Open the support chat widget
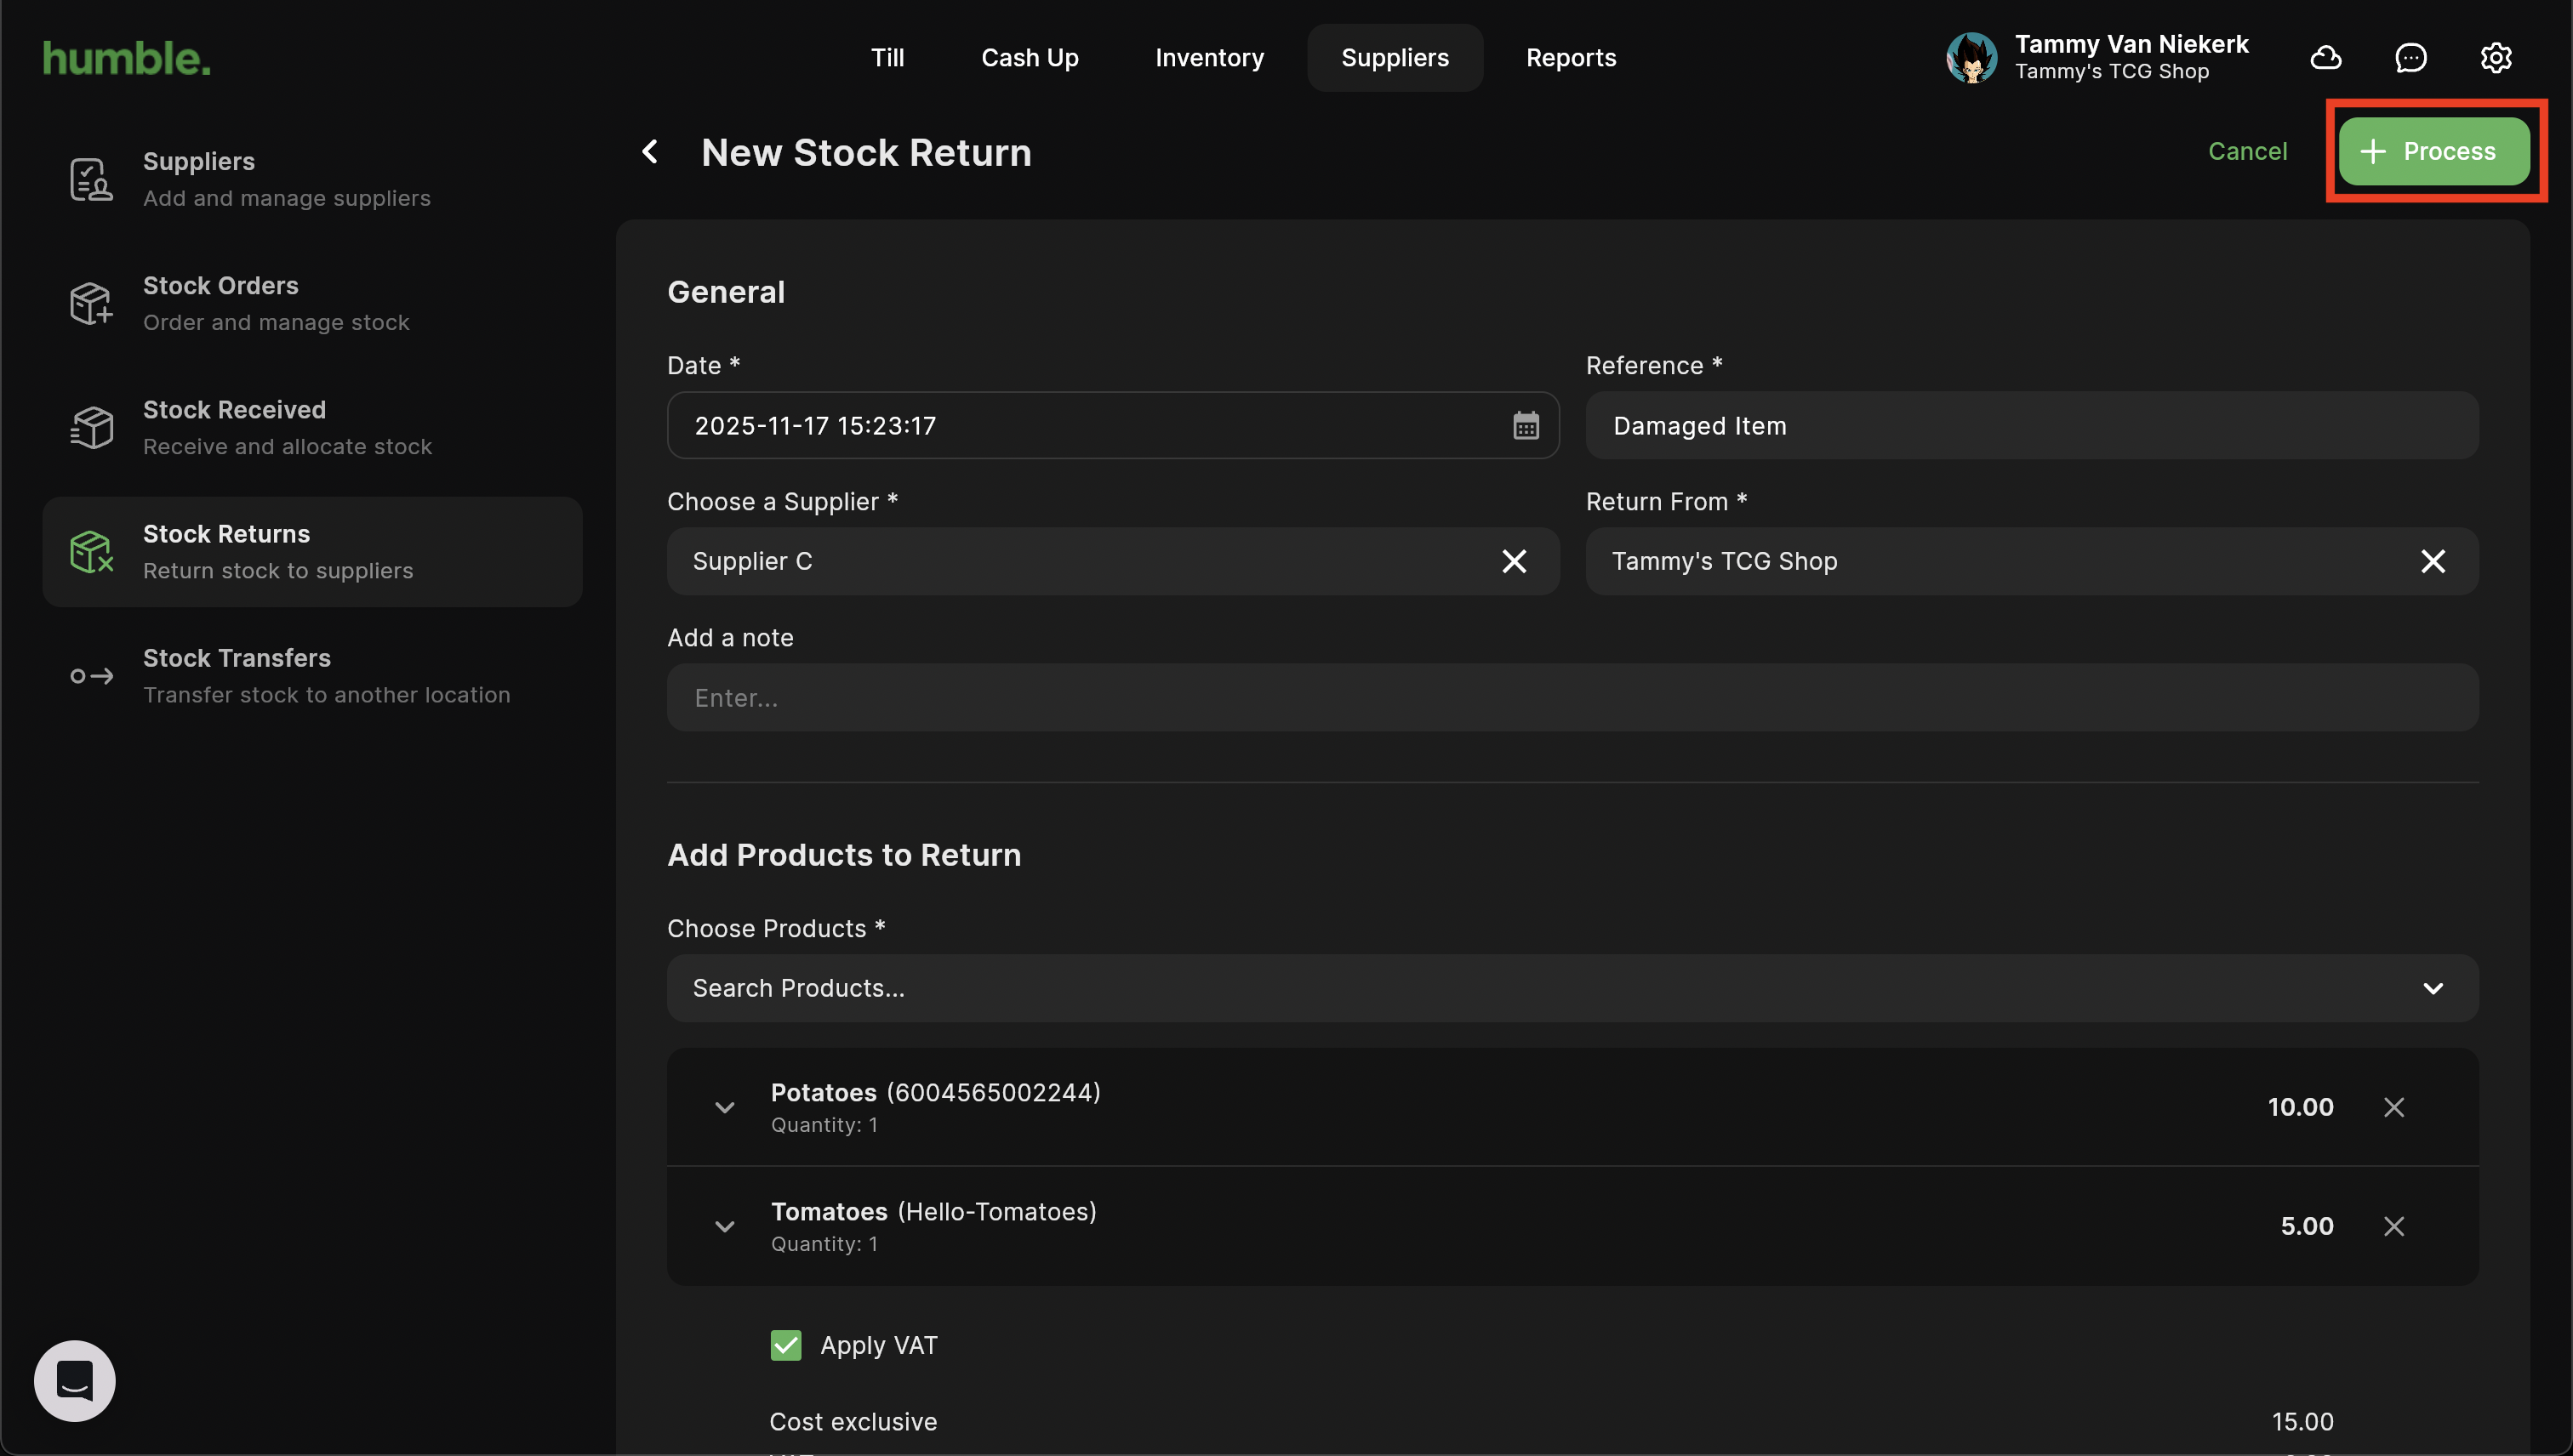 coord(75,1380)
